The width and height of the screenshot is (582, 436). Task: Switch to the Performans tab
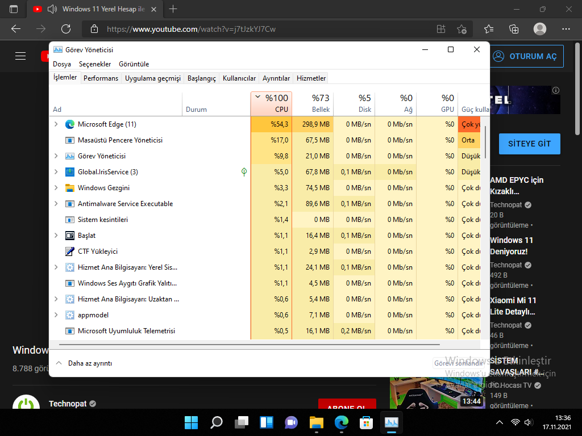click(x=101, y=78)
